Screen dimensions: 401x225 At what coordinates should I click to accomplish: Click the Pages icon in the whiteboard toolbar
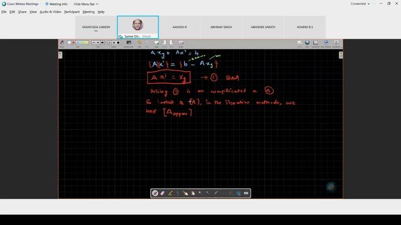[x=157, y=42]
